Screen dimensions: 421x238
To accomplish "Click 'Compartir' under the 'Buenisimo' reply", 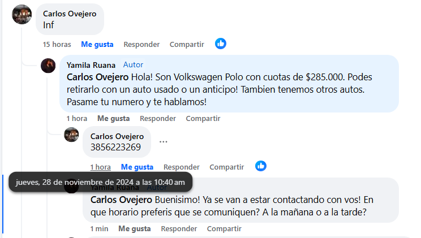I will 224,228.
